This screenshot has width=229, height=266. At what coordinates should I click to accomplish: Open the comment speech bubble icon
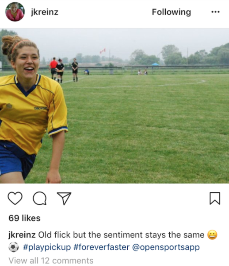point(40,198)
